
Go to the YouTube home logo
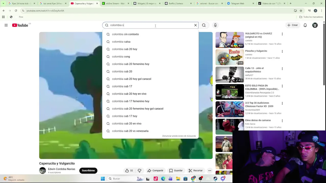point(20,25)
